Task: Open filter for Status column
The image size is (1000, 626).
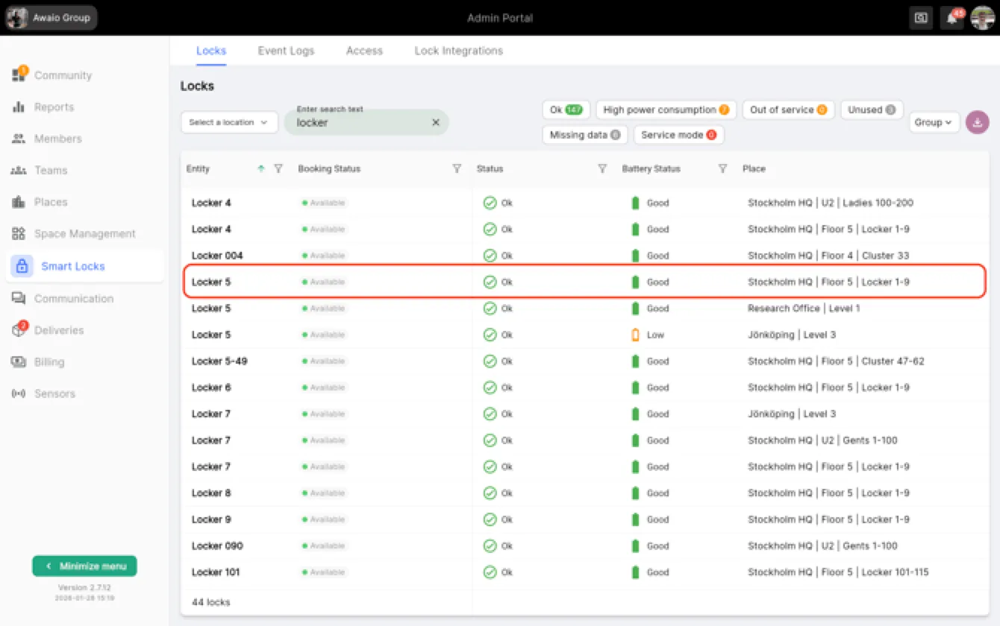Action: tap(602, 169)
